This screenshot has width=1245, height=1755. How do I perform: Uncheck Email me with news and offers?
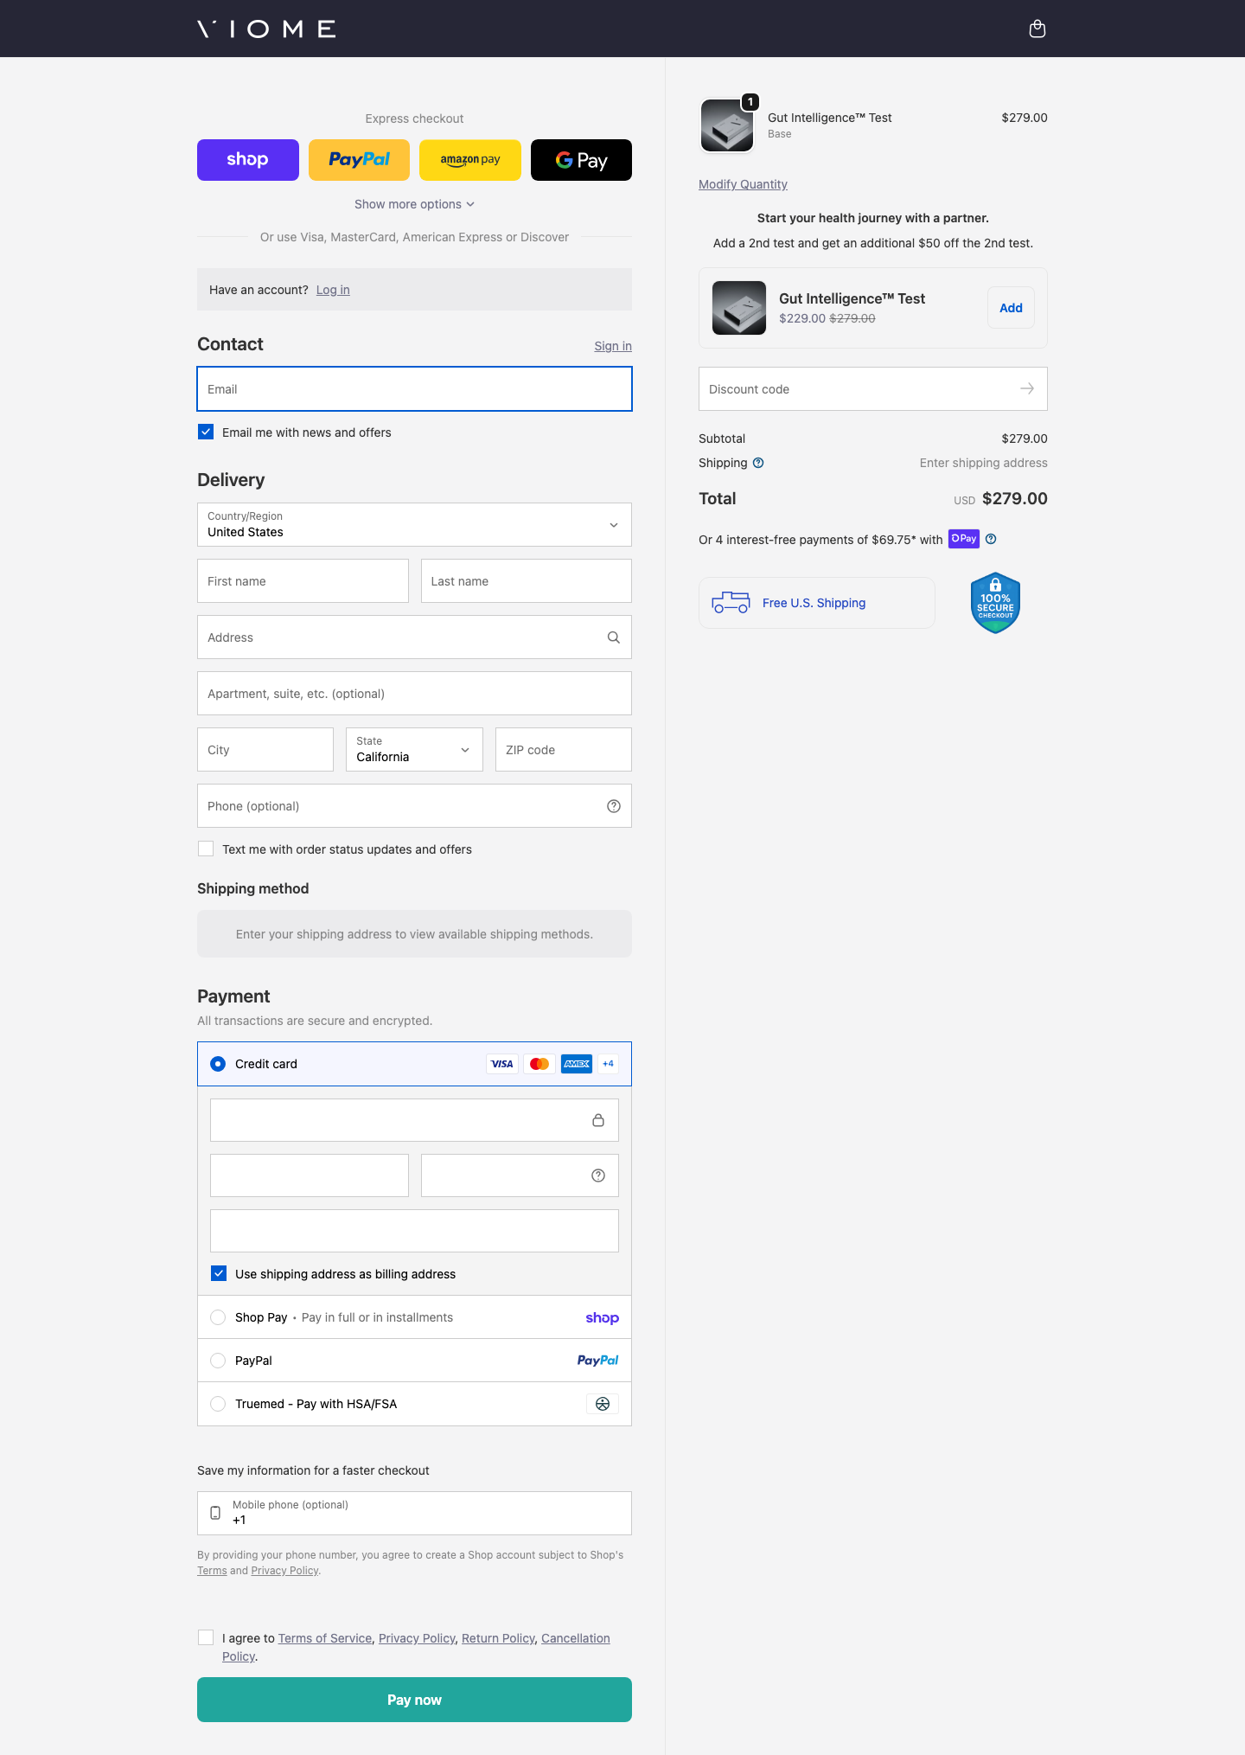[x=206, y=432]
